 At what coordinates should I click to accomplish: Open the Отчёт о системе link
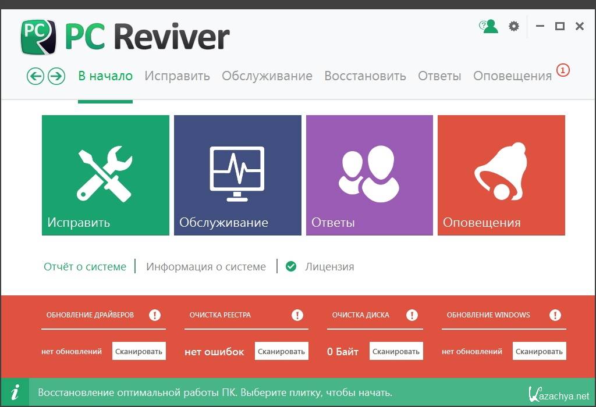click(x=85, y=267)
